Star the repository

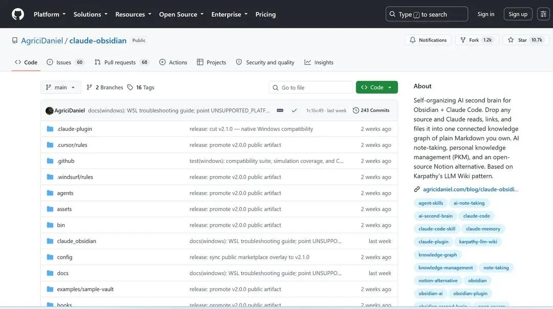(526, 40)
